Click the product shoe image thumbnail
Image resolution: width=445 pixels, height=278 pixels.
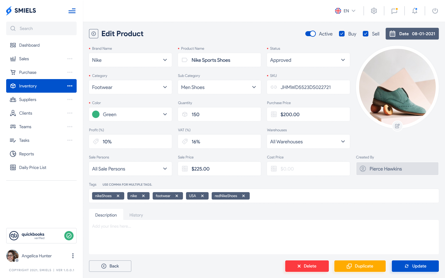pos(397,87)
